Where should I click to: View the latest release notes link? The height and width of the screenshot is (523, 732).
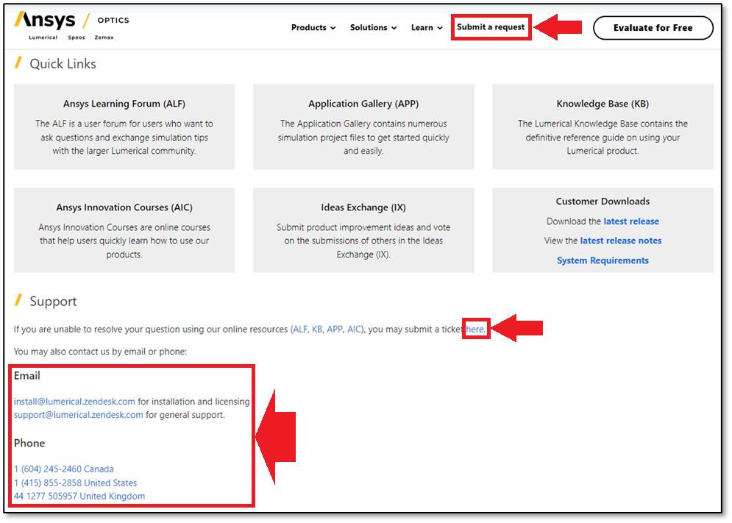tap(621, 241)
